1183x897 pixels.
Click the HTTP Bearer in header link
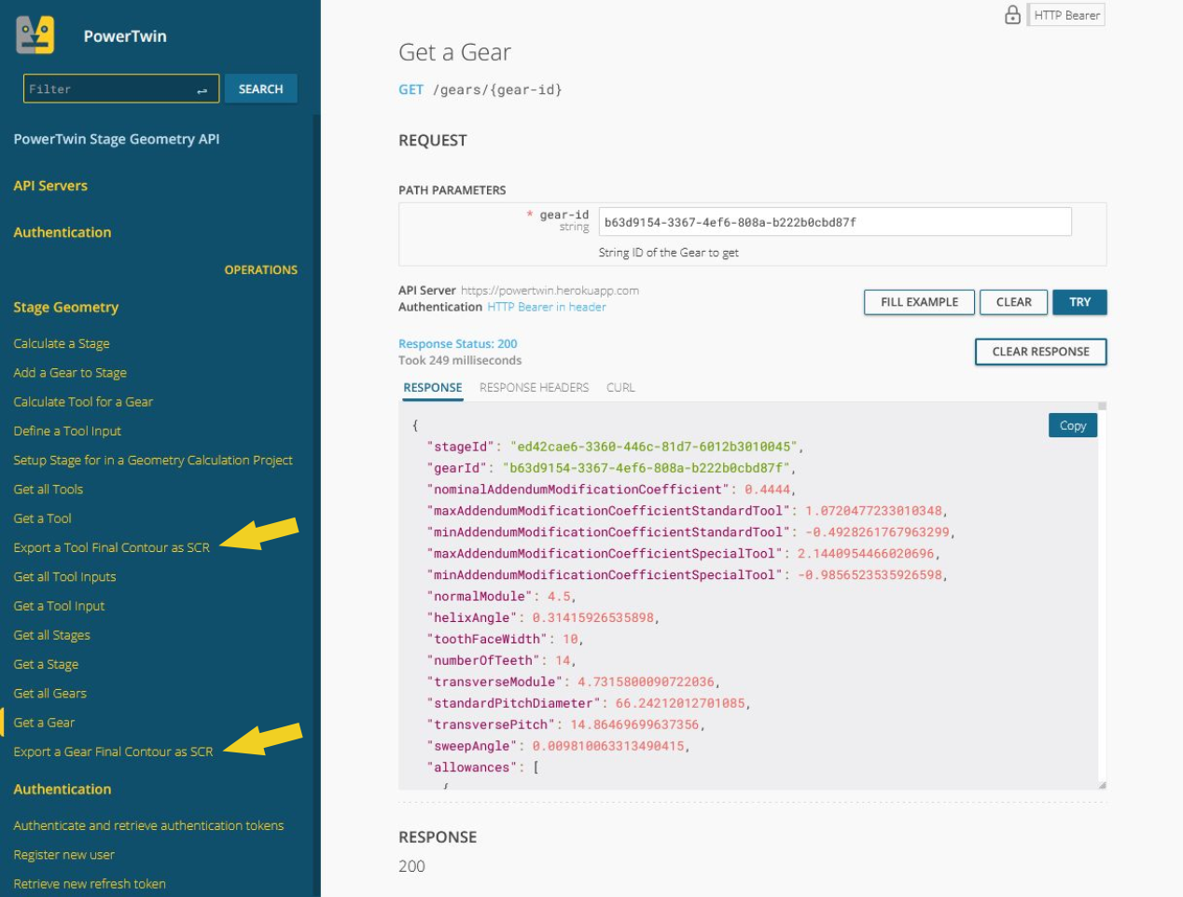pos(546,307)
